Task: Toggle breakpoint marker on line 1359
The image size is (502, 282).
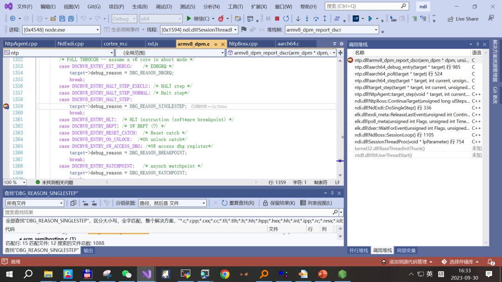Action: [x=6, y=106]
